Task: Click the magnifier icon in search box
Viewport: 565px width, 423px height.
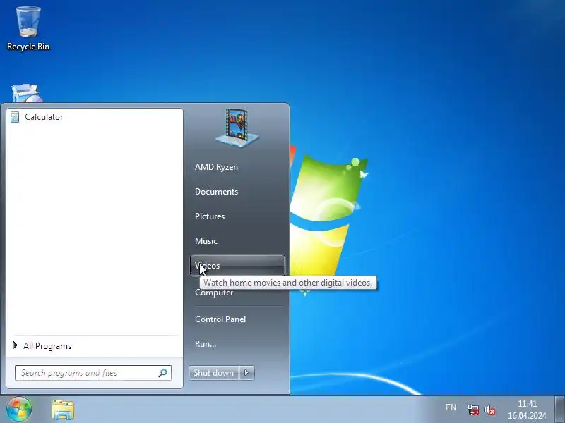Action: tap(163, 373)
